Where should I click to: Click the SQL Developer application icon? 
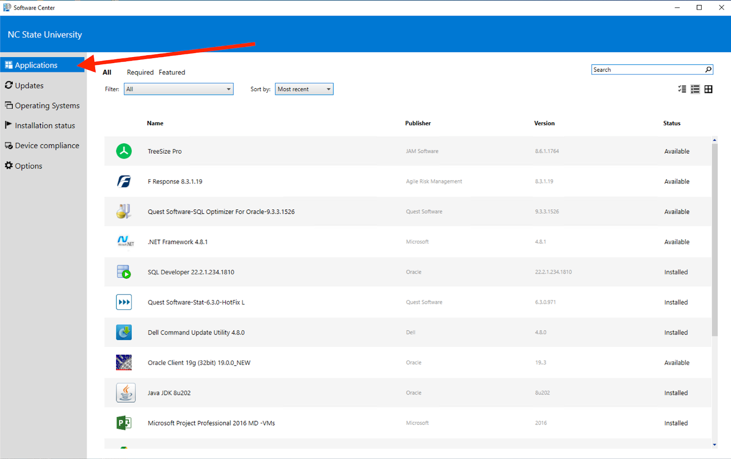(x=124, y=272)
